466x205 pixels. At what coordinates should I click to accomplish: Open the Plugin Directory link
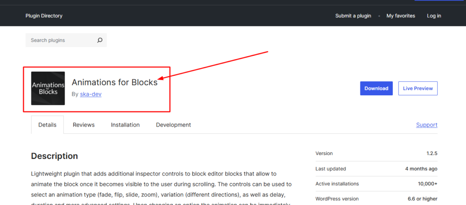44,16
